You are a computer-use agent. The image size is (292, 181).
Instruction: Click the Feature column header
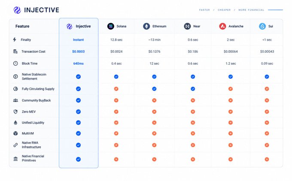coord(22,26)
